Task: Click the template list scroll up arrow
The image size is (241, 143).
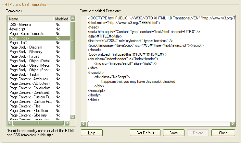Action: click(x=72, y=19)
